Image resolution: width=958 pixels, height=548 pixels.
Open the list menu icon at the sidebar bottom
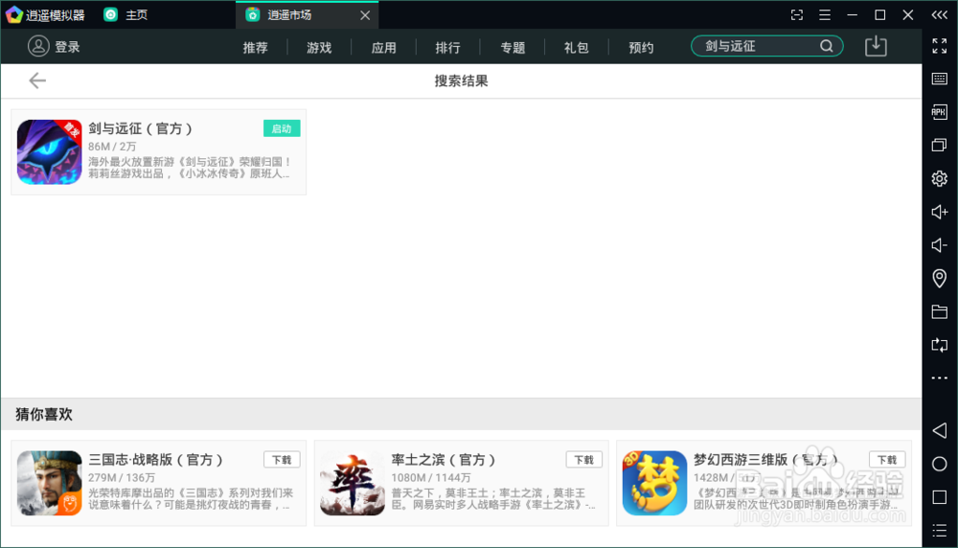(939, 530)
